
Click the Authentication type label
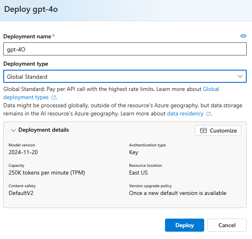147,145
